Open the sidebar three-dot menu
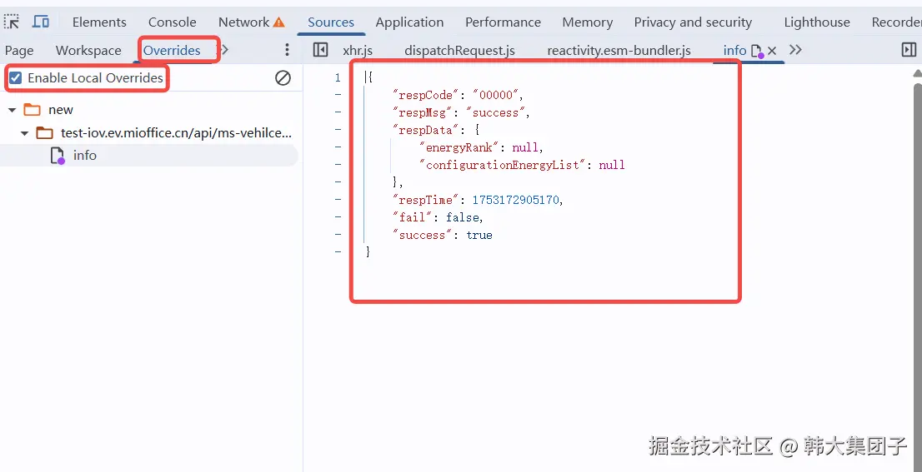Viewport: 922px width, 472px height. (287, 50)
